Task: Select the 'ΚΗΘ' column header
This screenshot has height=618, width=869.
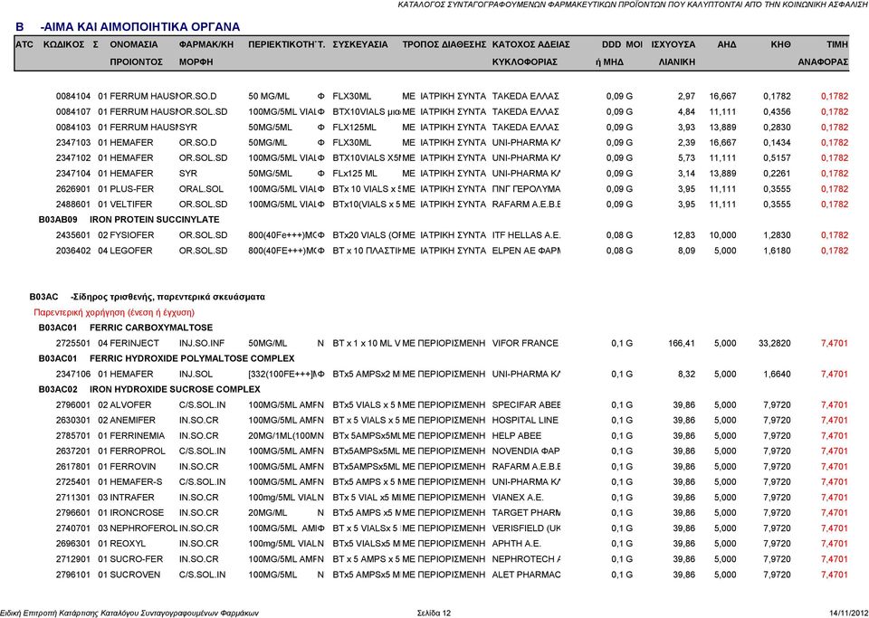Action: coord(781,44)
